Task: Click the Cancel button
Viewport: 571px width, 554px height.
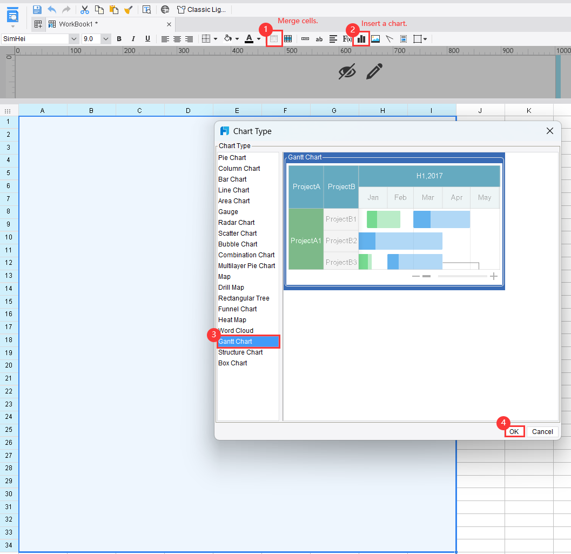Action: click(542, 432)
